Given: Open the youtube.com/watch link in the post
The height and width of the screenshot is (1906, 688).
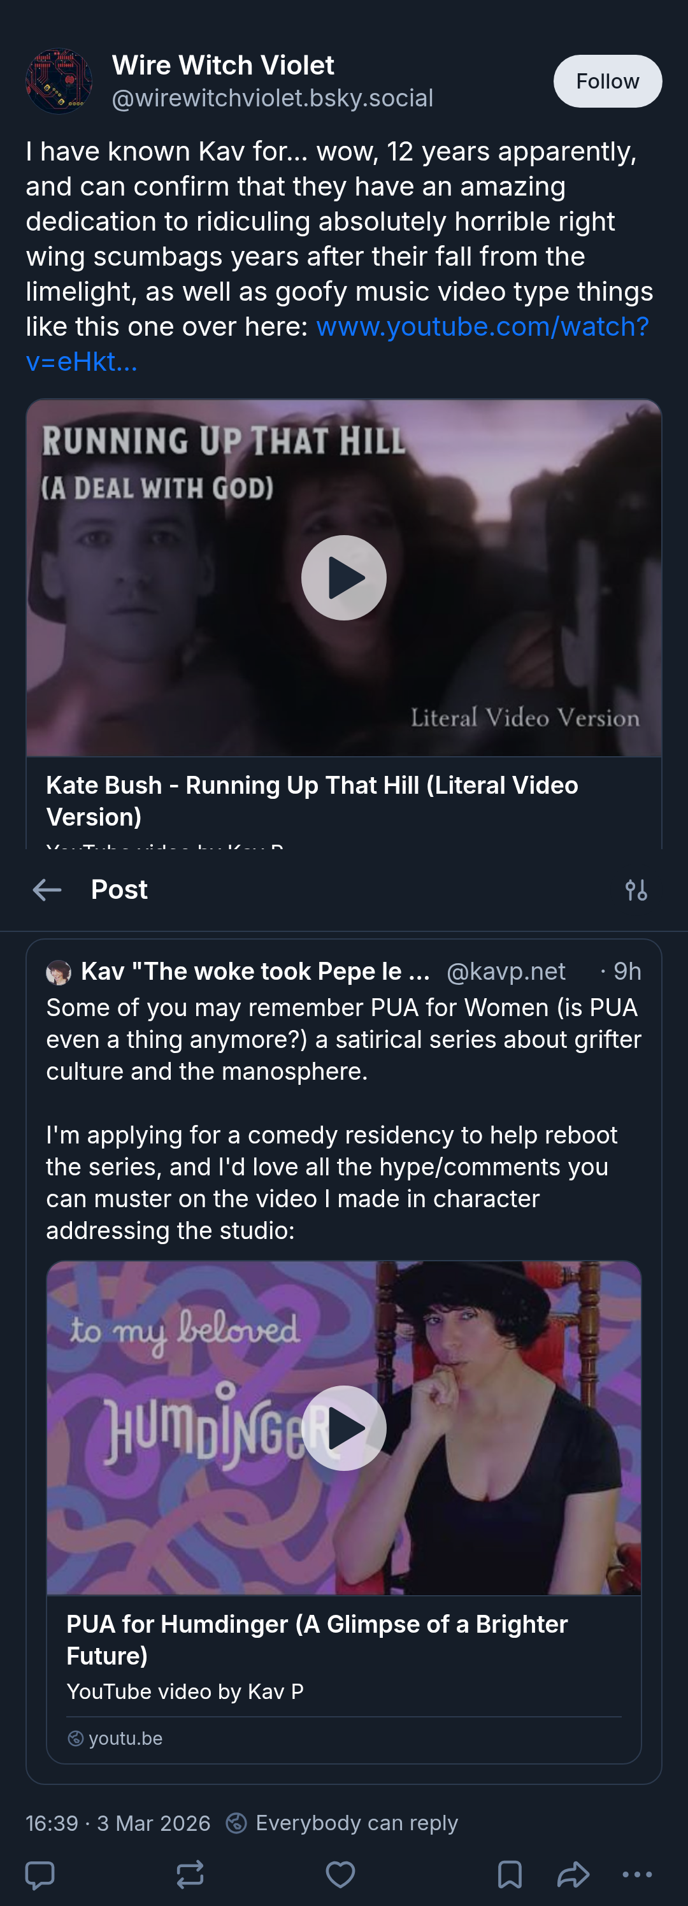Looking at the screenshot, I should tap(338, 344).
